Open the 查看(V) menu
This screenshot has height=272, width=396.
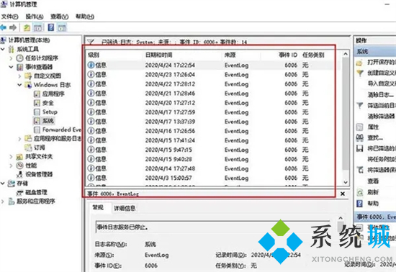[60, 17]
